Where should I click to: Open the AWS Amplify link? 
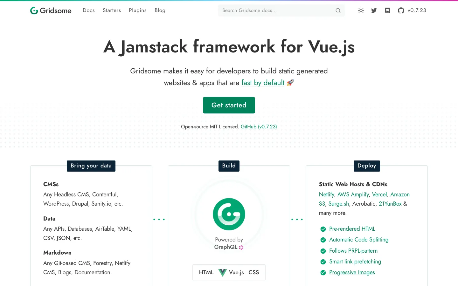click(353, 194)
